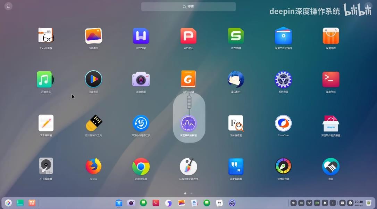Open the Font Viewer app
Viewport: 377px width, 209px height.
point(236,123)
